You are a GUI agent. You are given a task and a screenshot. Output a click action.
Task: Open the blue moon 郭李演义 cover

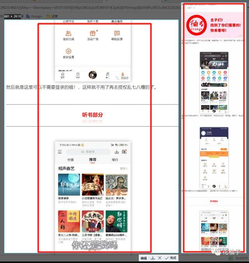pos(69,185)
